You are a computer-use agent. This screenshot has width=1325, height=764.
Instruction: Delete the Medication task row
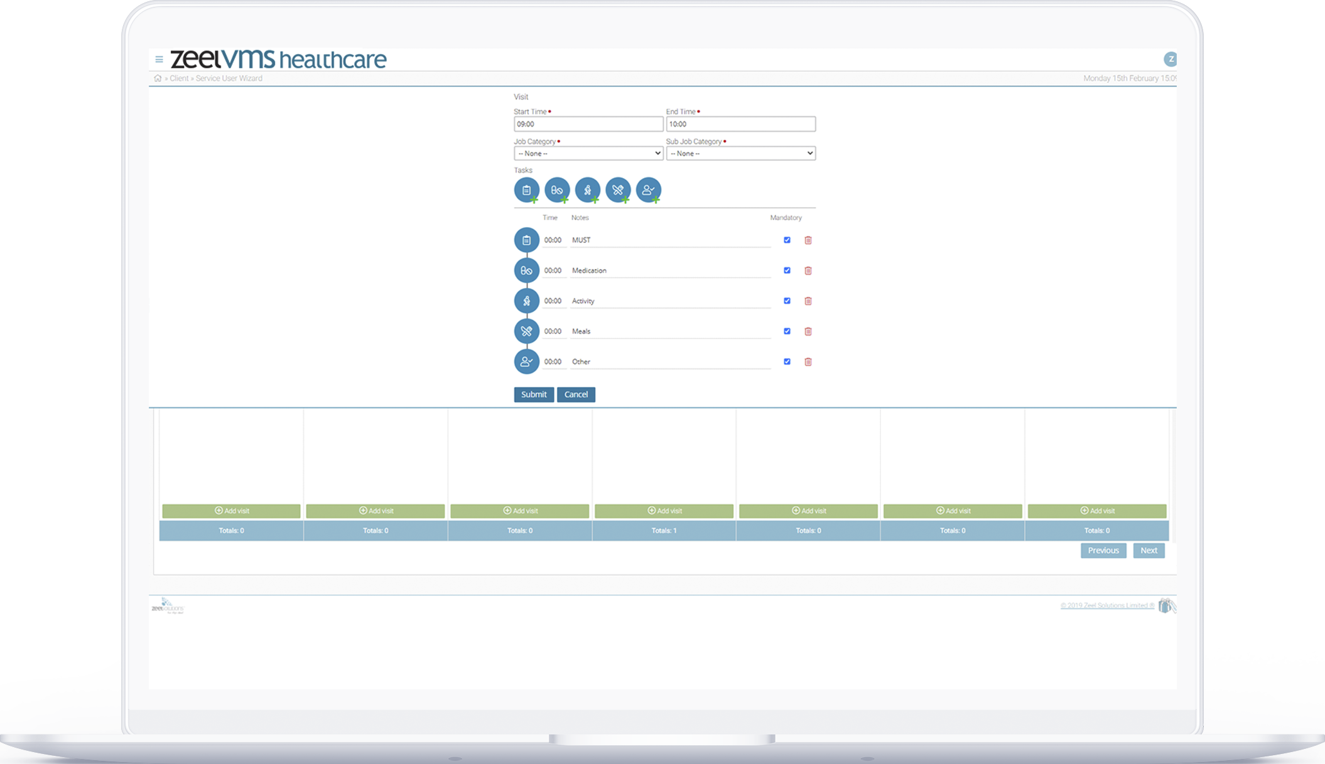point(809,270)
